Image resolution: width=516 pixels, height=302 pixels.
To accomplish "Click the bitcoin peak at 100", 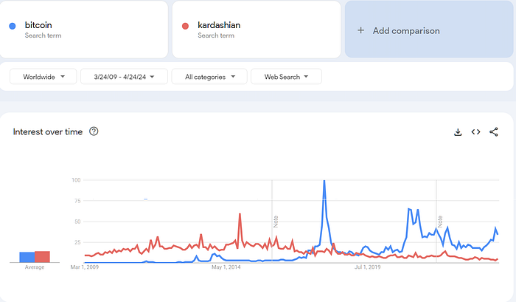I will [x=324, y=182].
